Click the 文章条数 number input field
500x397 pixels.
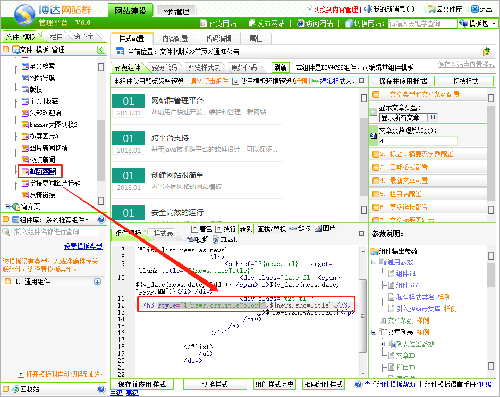(418, 141)
